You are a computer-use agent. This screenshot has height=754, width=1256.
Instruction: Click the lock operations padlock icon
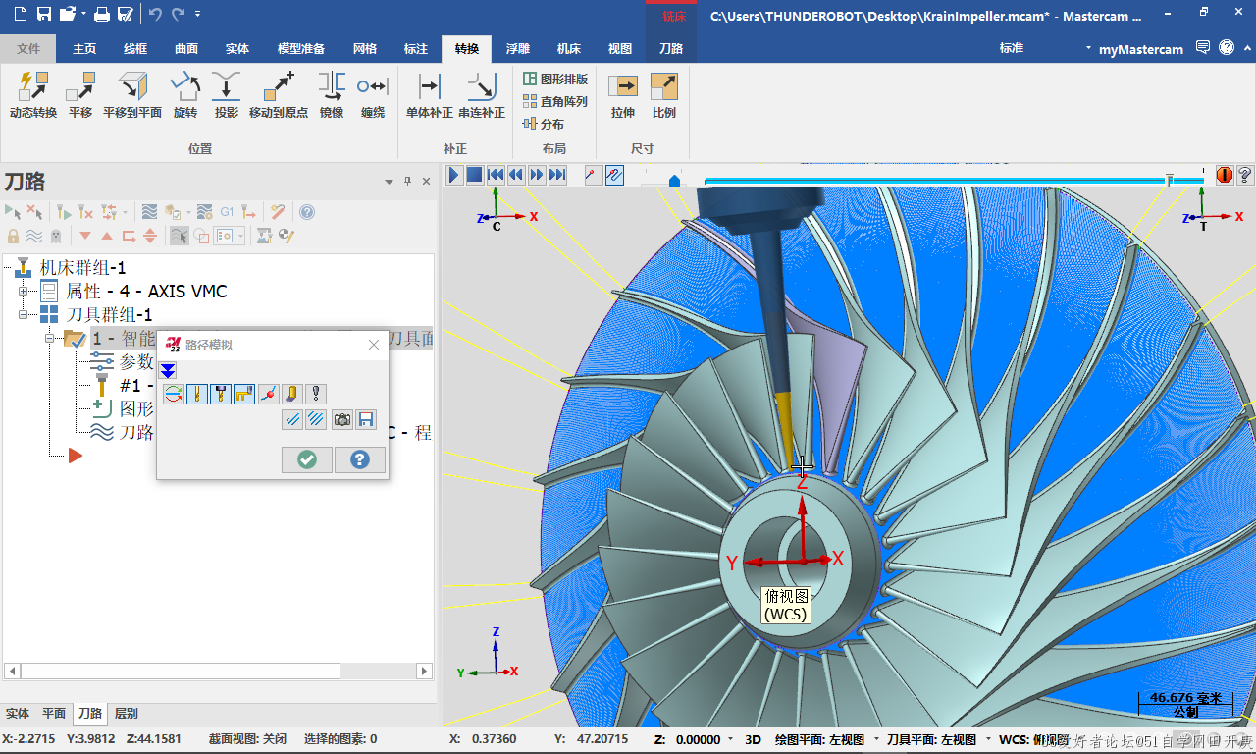coord(13,236)
